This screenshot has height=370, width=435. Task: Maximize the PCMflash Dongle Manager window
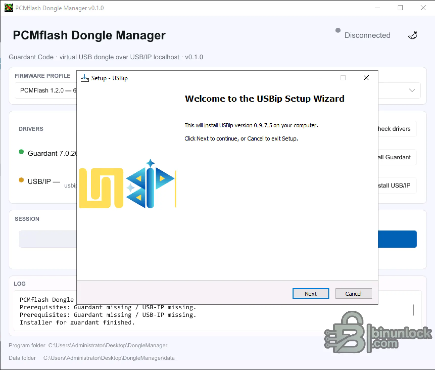[400, 8]
